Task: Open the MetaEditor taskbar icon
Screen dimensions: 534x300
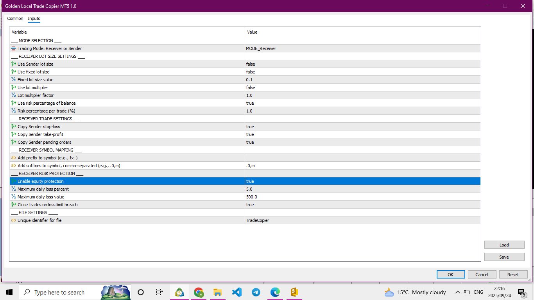Action: click(294, 292)
